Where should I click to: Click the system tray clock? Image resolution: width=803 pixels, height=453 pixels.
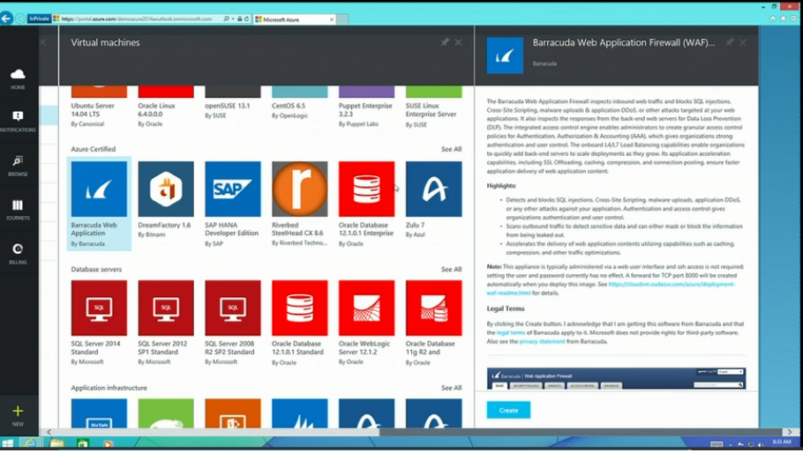click(782, 442)
